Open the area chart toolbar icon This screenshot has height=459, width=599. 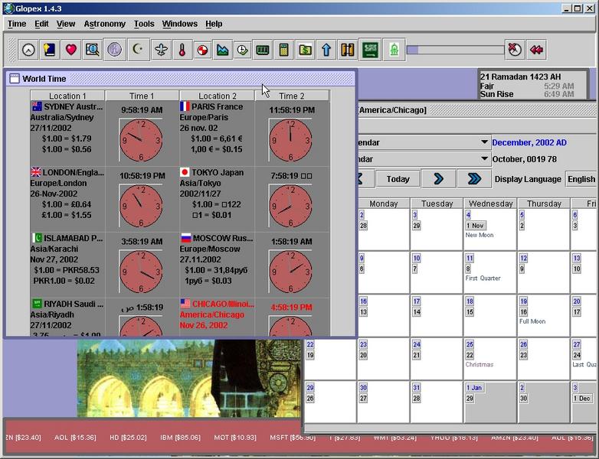tap(223, 50)
